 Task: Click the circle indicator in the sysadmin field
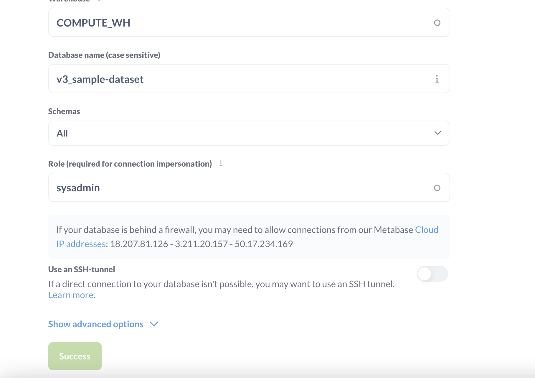tap(437, 187)
